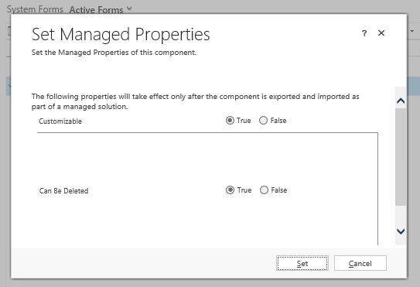Click the scroll down arrow in dialog
420x287 pixels.
[x=401, y=231]
